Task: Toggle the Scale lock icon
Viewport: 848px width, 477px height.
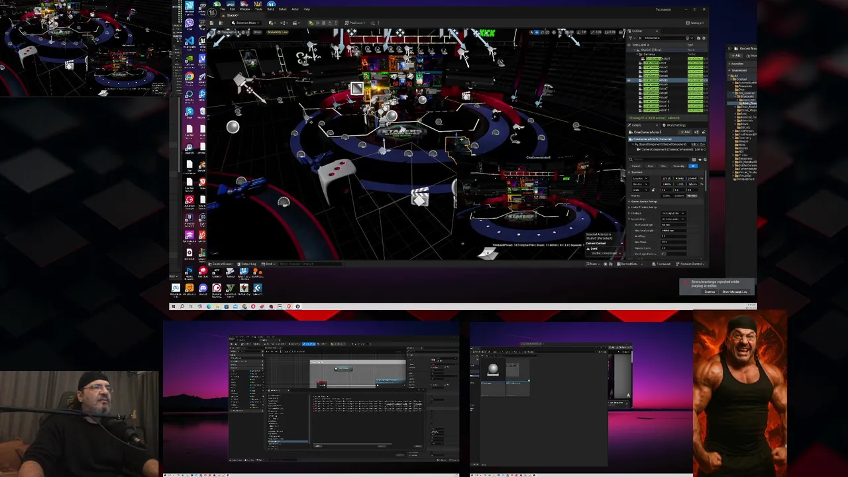Action: (x=653, y=190)
